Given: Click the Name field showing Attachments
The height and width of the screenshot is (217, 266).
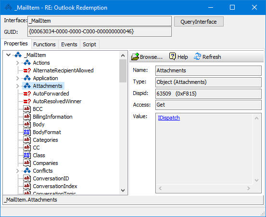Looking at the screenshot, I should [x=208, y=70].
